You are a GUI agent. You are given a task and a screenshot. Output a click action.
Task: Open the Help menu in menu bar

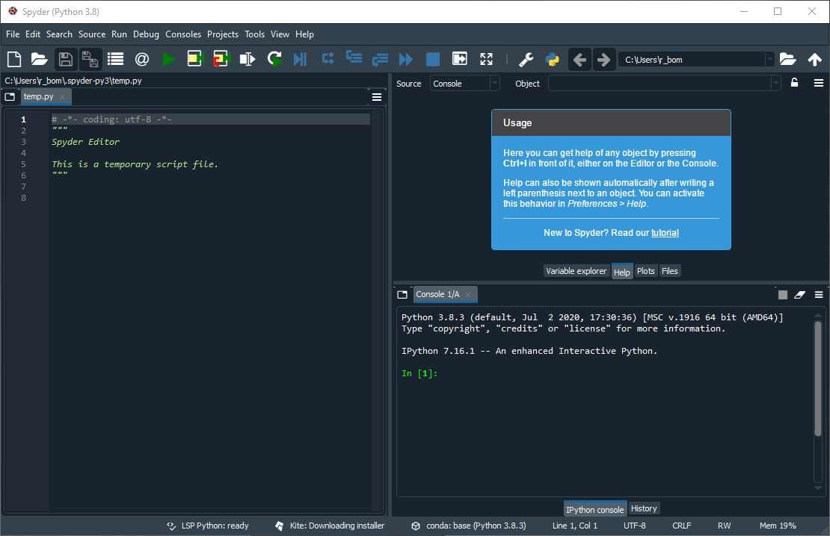[x=304, y=34]
